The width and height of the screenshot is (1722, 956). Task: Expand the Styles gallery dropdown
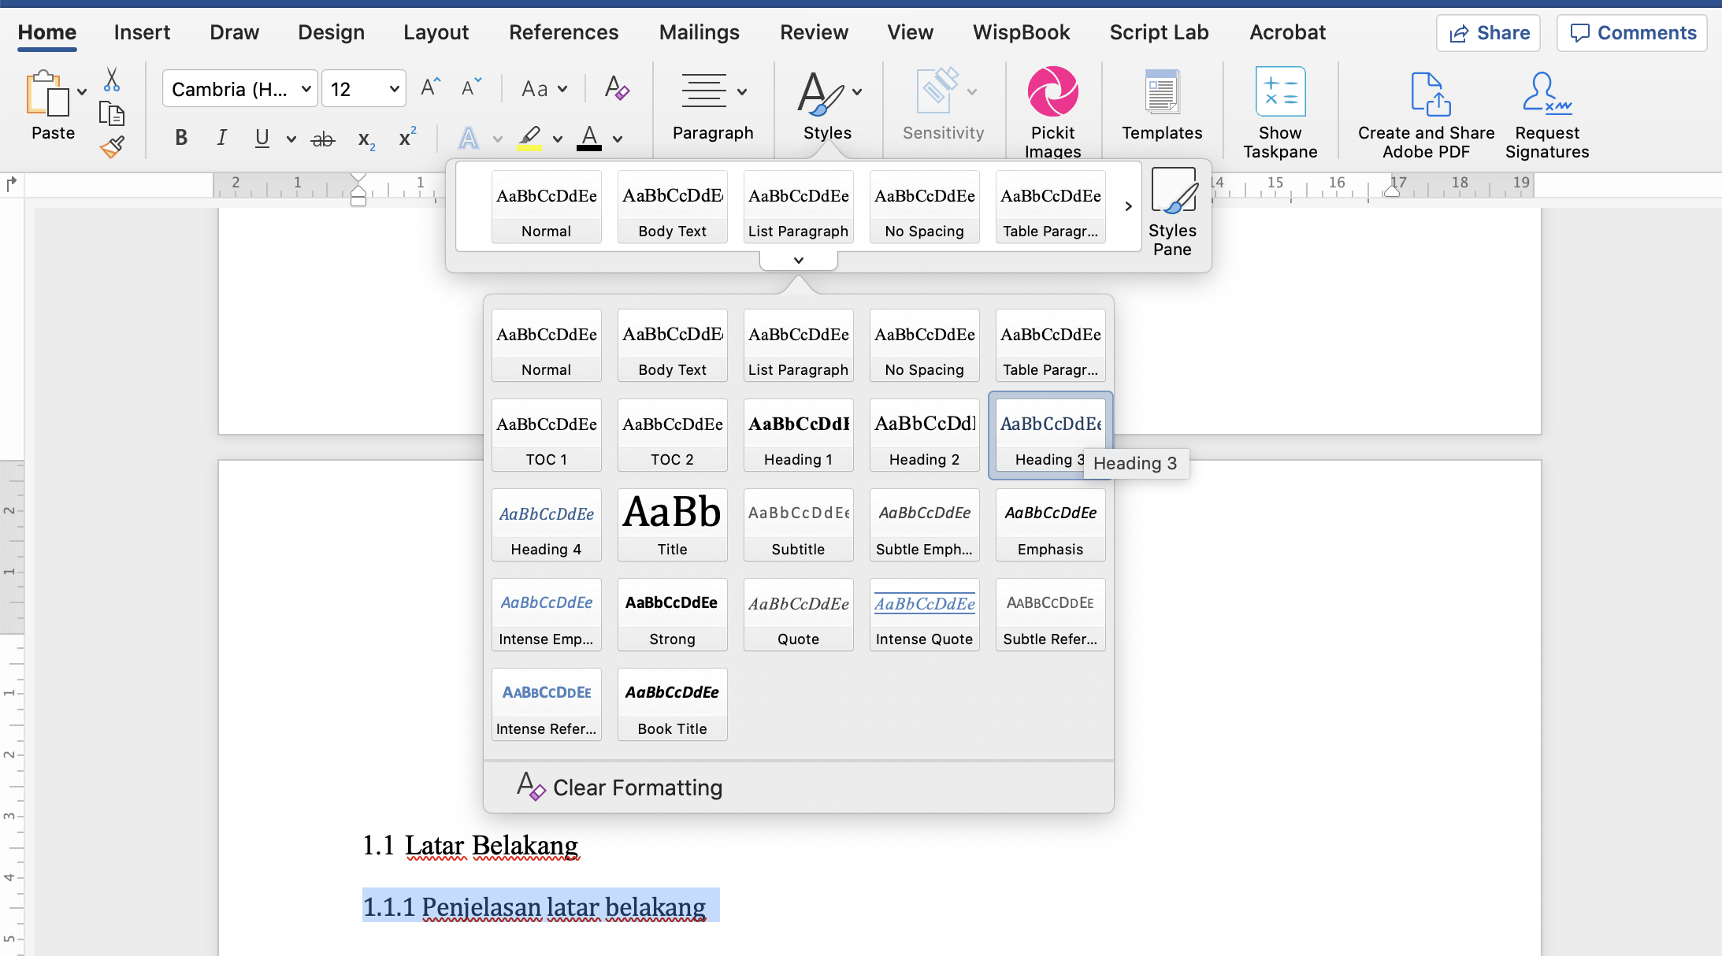(798, 259)
